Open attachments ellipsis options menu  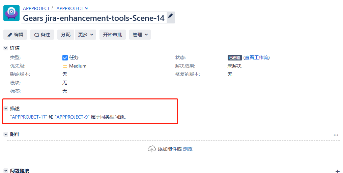tap(336, 135)
